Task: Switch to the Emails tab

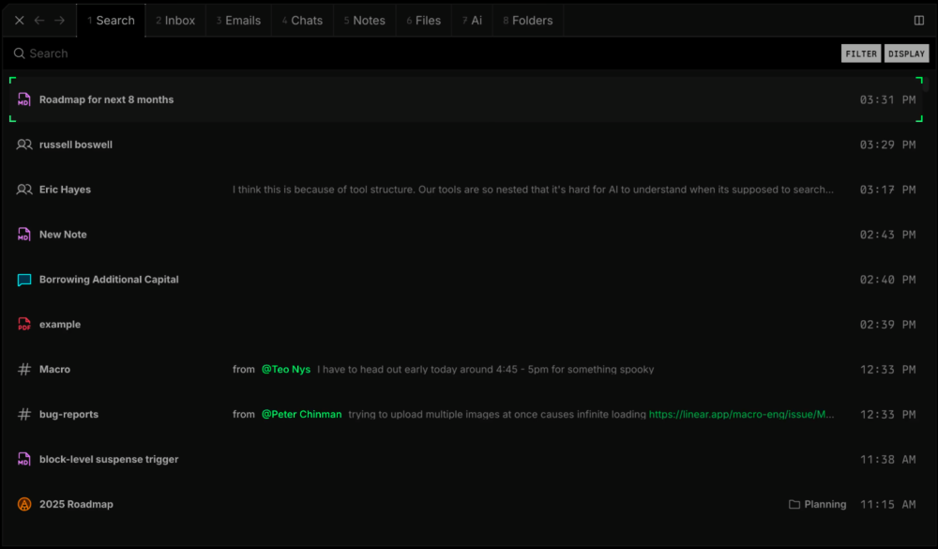Action: point(238,21)
